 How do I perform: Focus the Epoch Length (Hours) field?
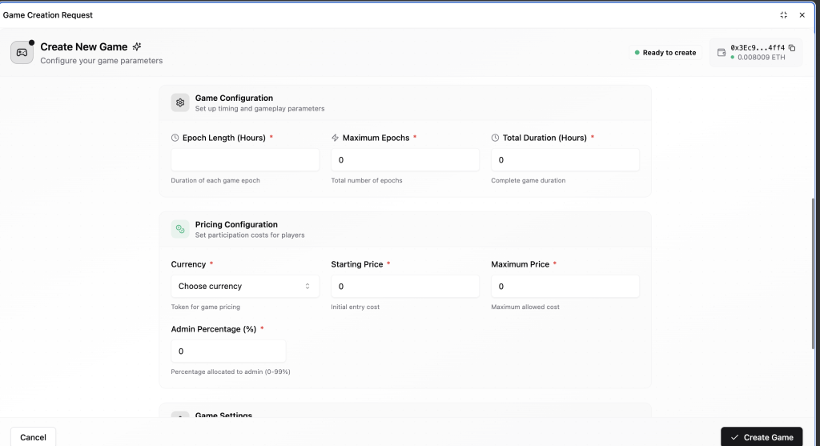point(245,160)
